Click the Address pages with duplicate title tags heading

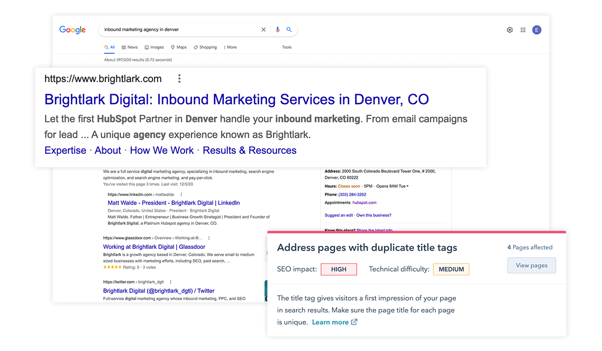pos(367,247)
